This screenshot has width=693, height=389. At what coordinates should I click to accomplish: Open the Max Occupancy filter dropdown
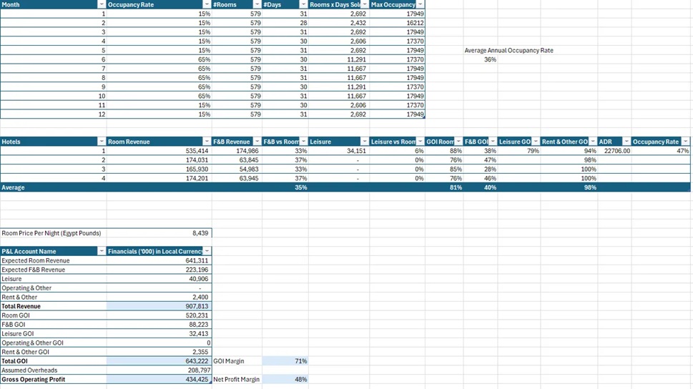[421, 4]
